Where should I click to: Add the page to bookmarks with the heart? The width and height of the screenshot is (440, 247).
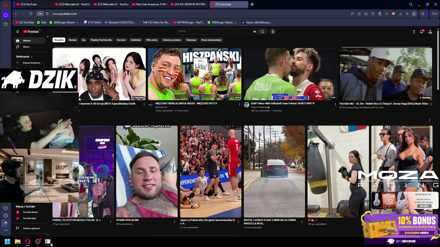click(x=394, y=14)
